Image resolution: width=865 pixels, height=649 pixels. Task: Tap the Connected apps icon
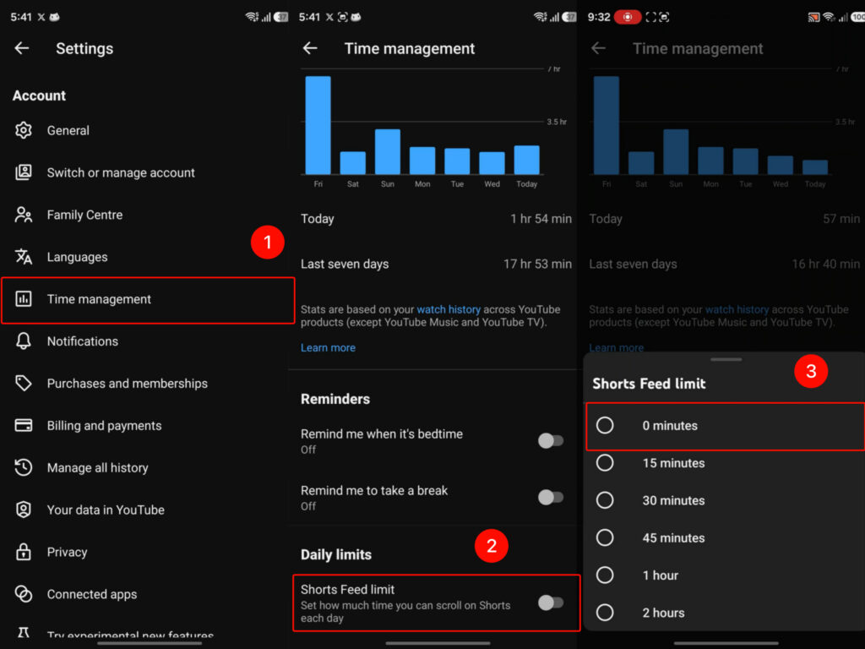pyautogui.click(x=23, y=594)
